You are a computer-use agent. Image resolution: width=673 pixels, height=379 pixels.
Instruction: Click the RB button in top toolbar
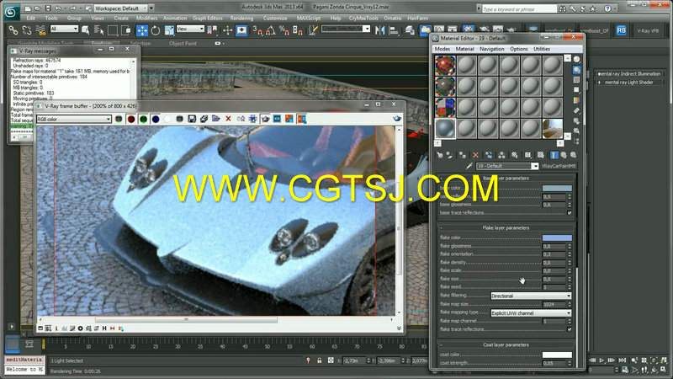point(621,30)
